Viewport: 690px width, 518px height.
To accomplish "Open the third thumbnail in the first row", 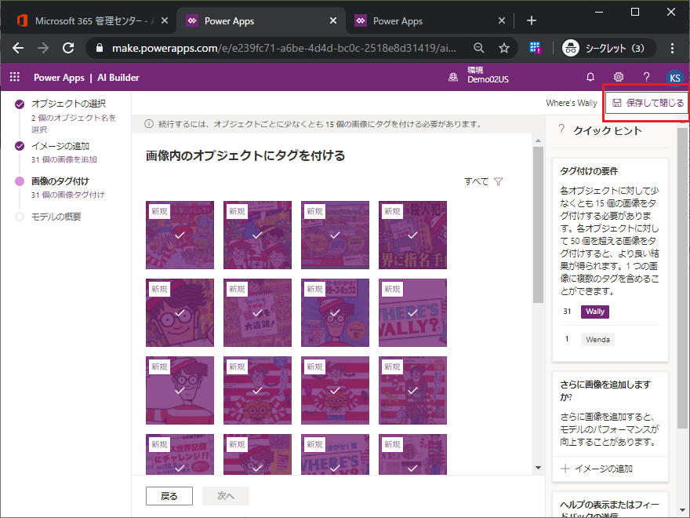I will point(335,235).
